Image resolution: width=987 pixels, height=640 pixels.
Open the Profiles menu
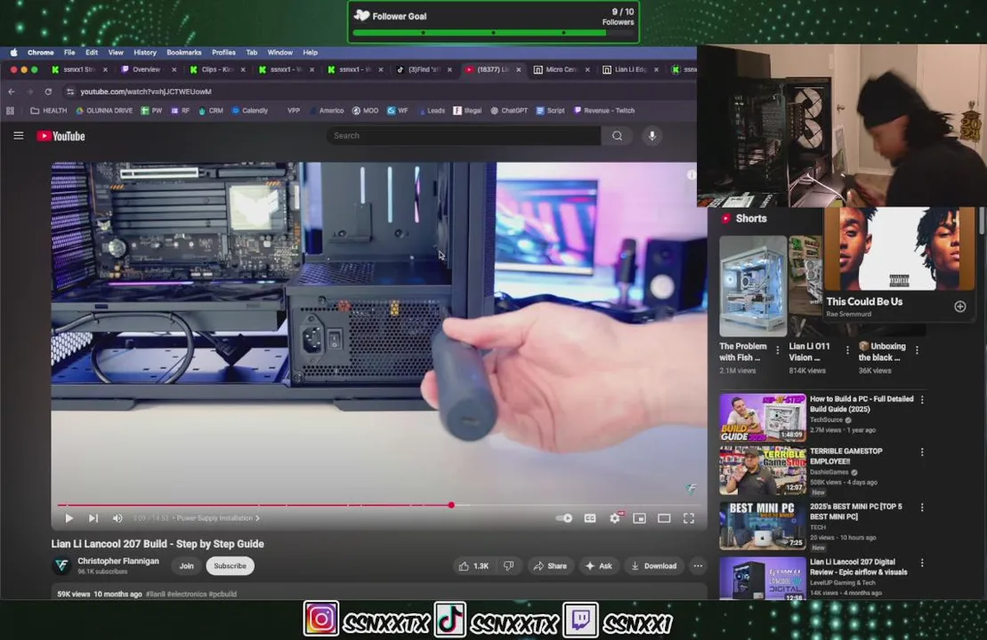tap(223, 52)
